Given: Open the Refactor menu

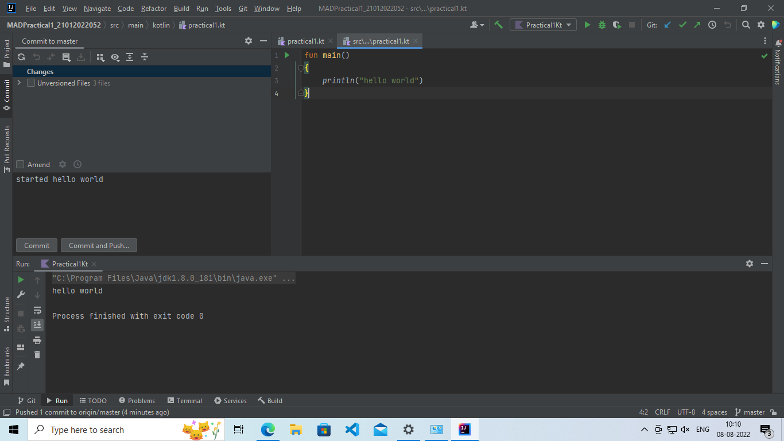Looking at the screenshot, I should 154,9.
